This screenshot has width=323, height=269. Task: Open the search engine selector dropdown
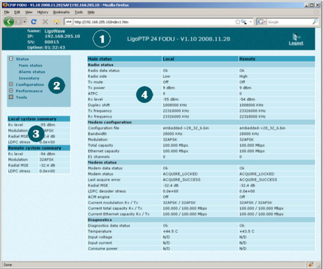[262, 22]
